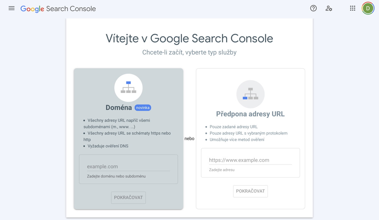
Task: Click the example.com domain input field
Action: [128, 166]
